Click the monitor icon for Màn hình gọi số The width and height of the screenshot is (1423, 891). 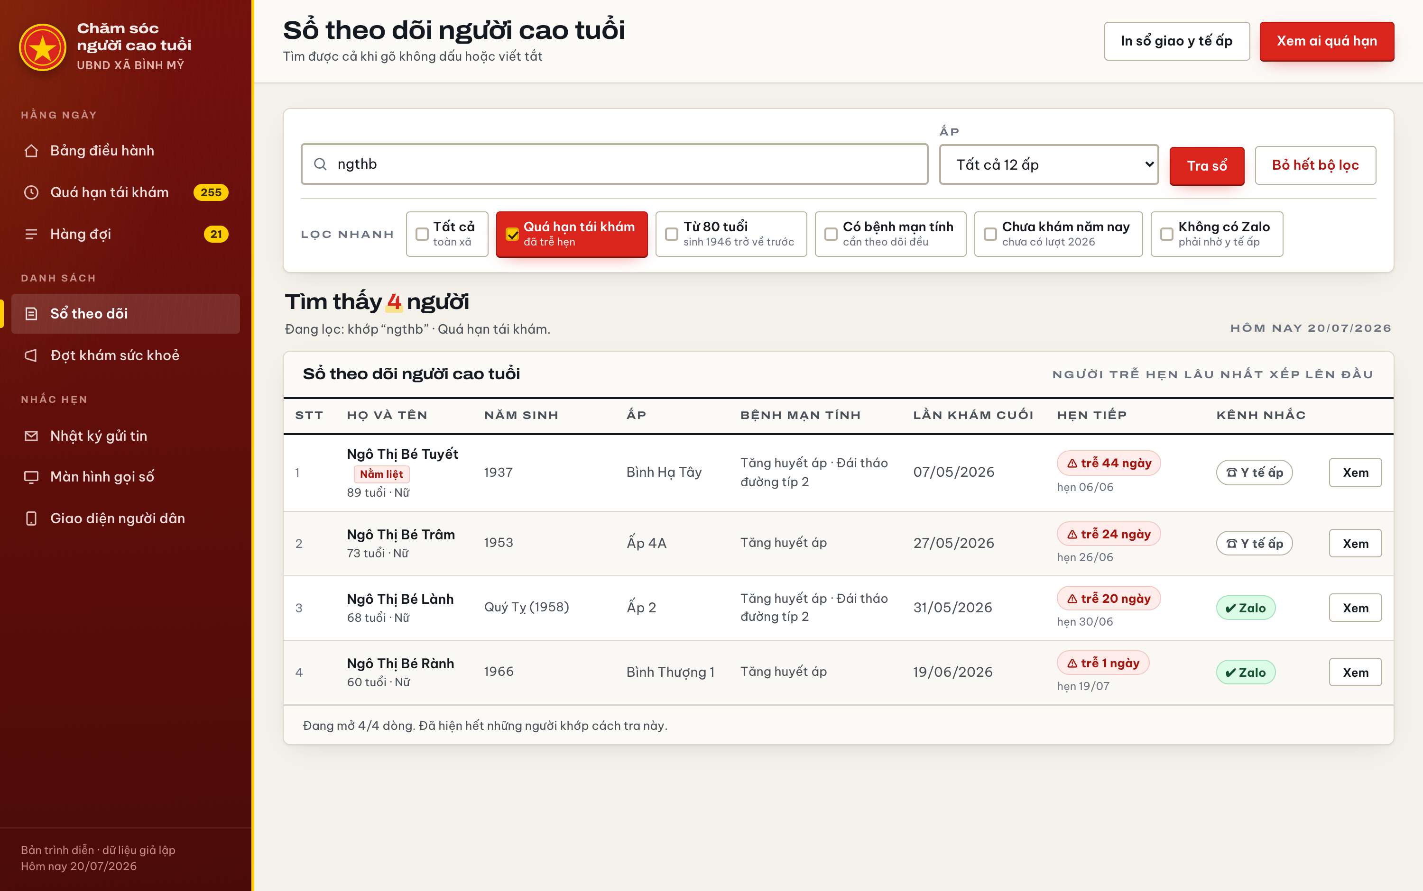coord(31,477)
